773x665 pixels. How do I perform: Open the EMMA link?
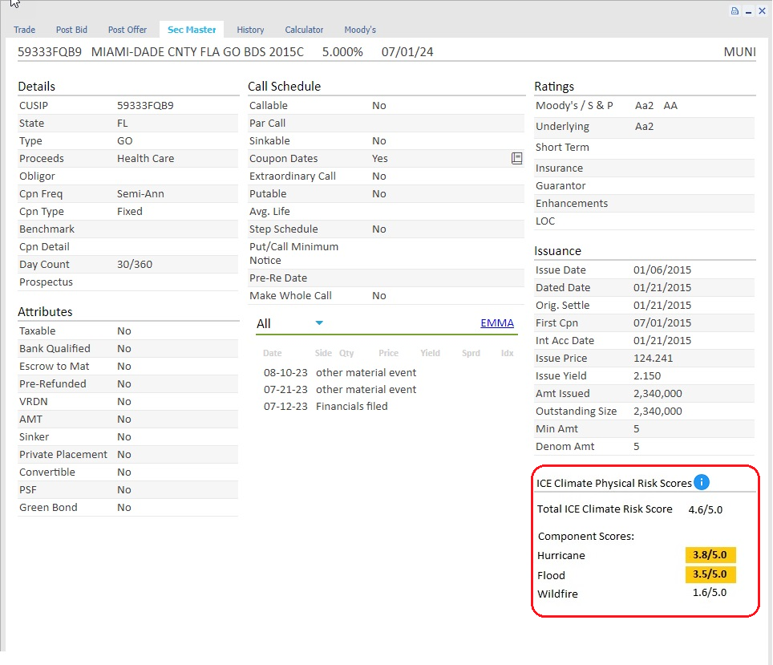point(497,322)
